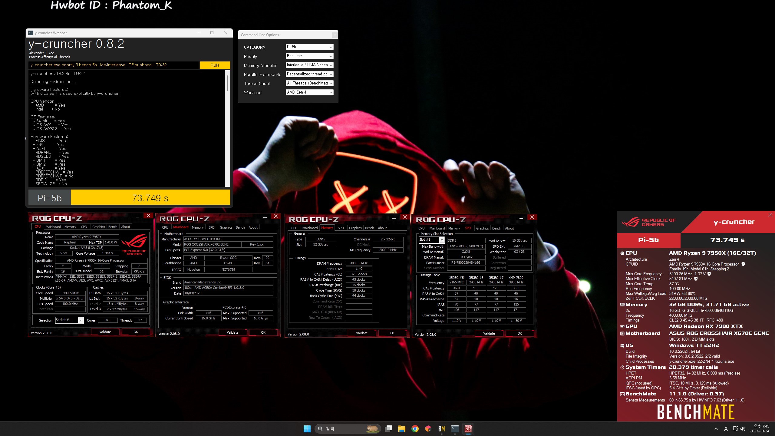
Task: Open File Explorer from the taskbar
Action: click(x=402, y=429)
